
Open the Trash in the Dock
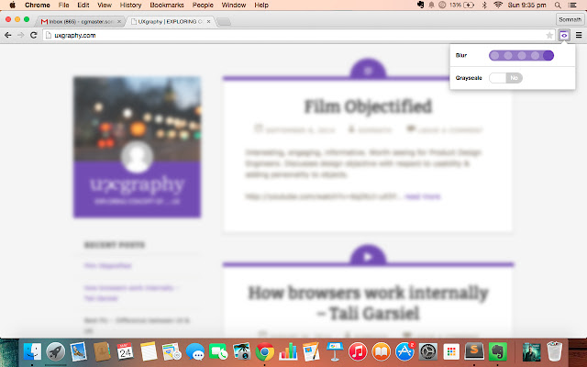tap(554, 350)
